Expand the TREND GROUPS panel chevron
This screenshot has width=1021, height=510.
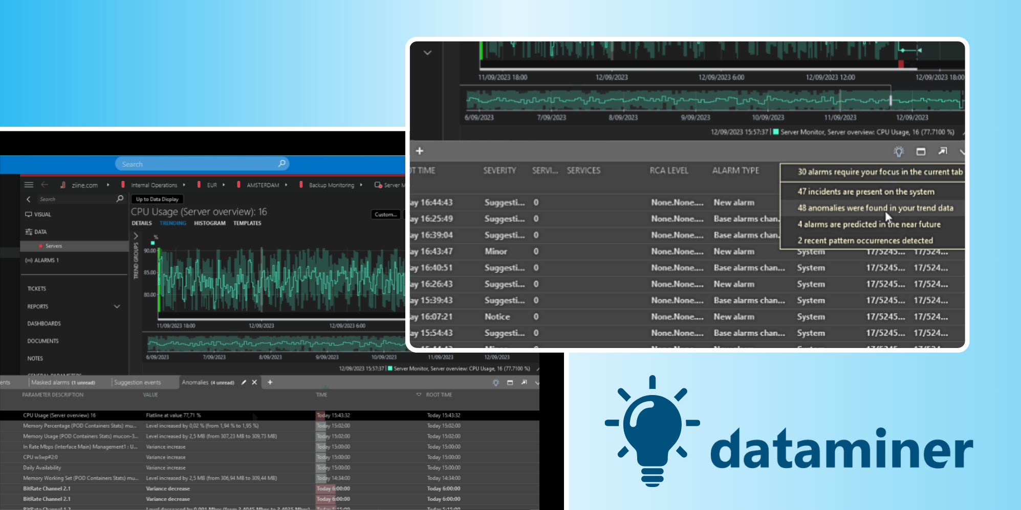[136, 236]
